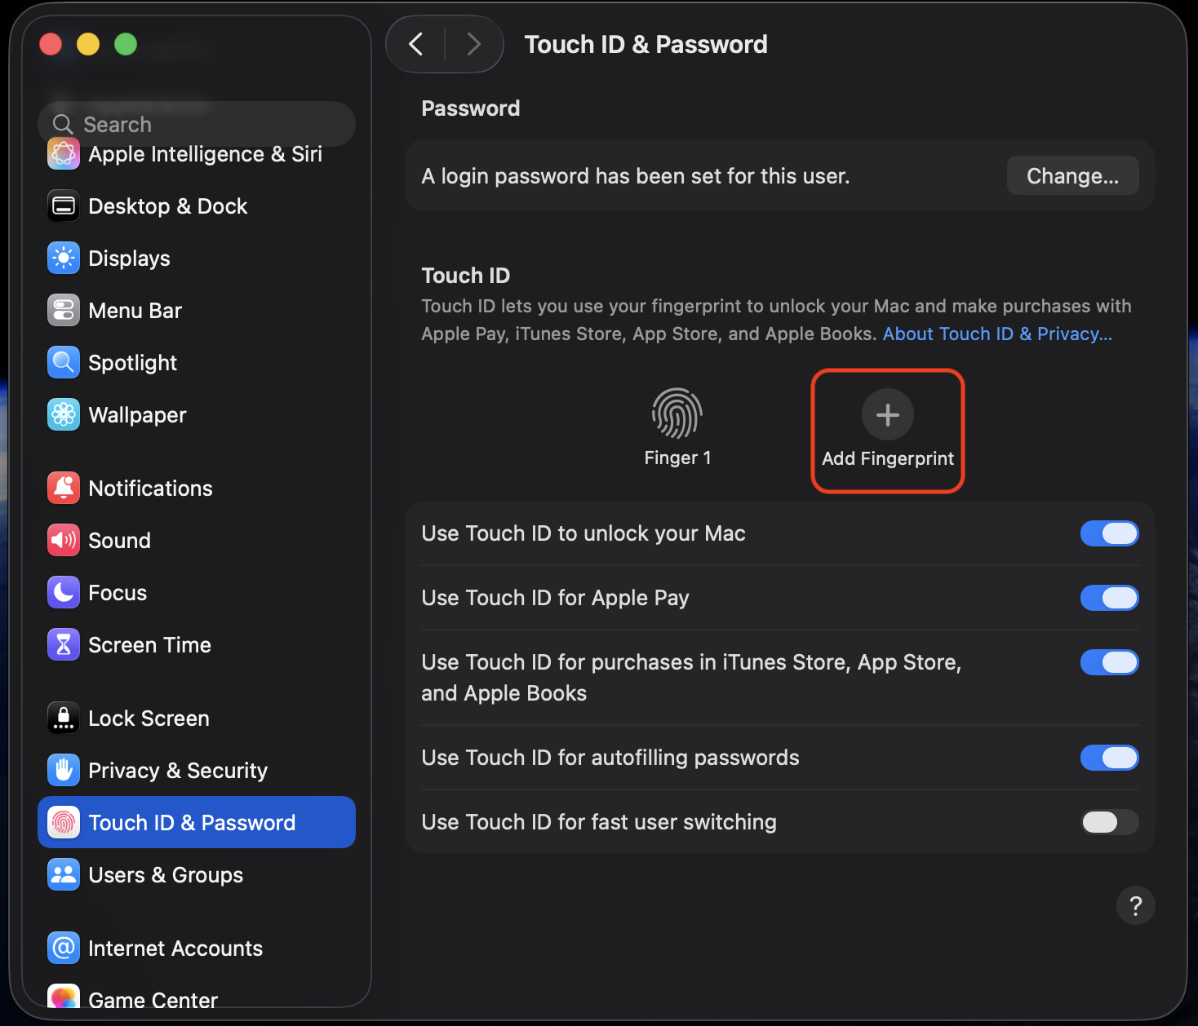Click the Touch ID section heading

466,276
